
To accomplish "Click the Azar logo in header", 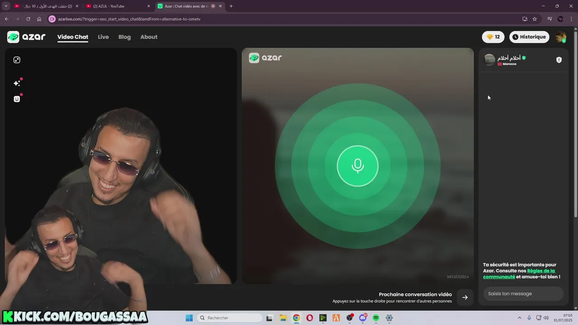I will click(26, 37).
